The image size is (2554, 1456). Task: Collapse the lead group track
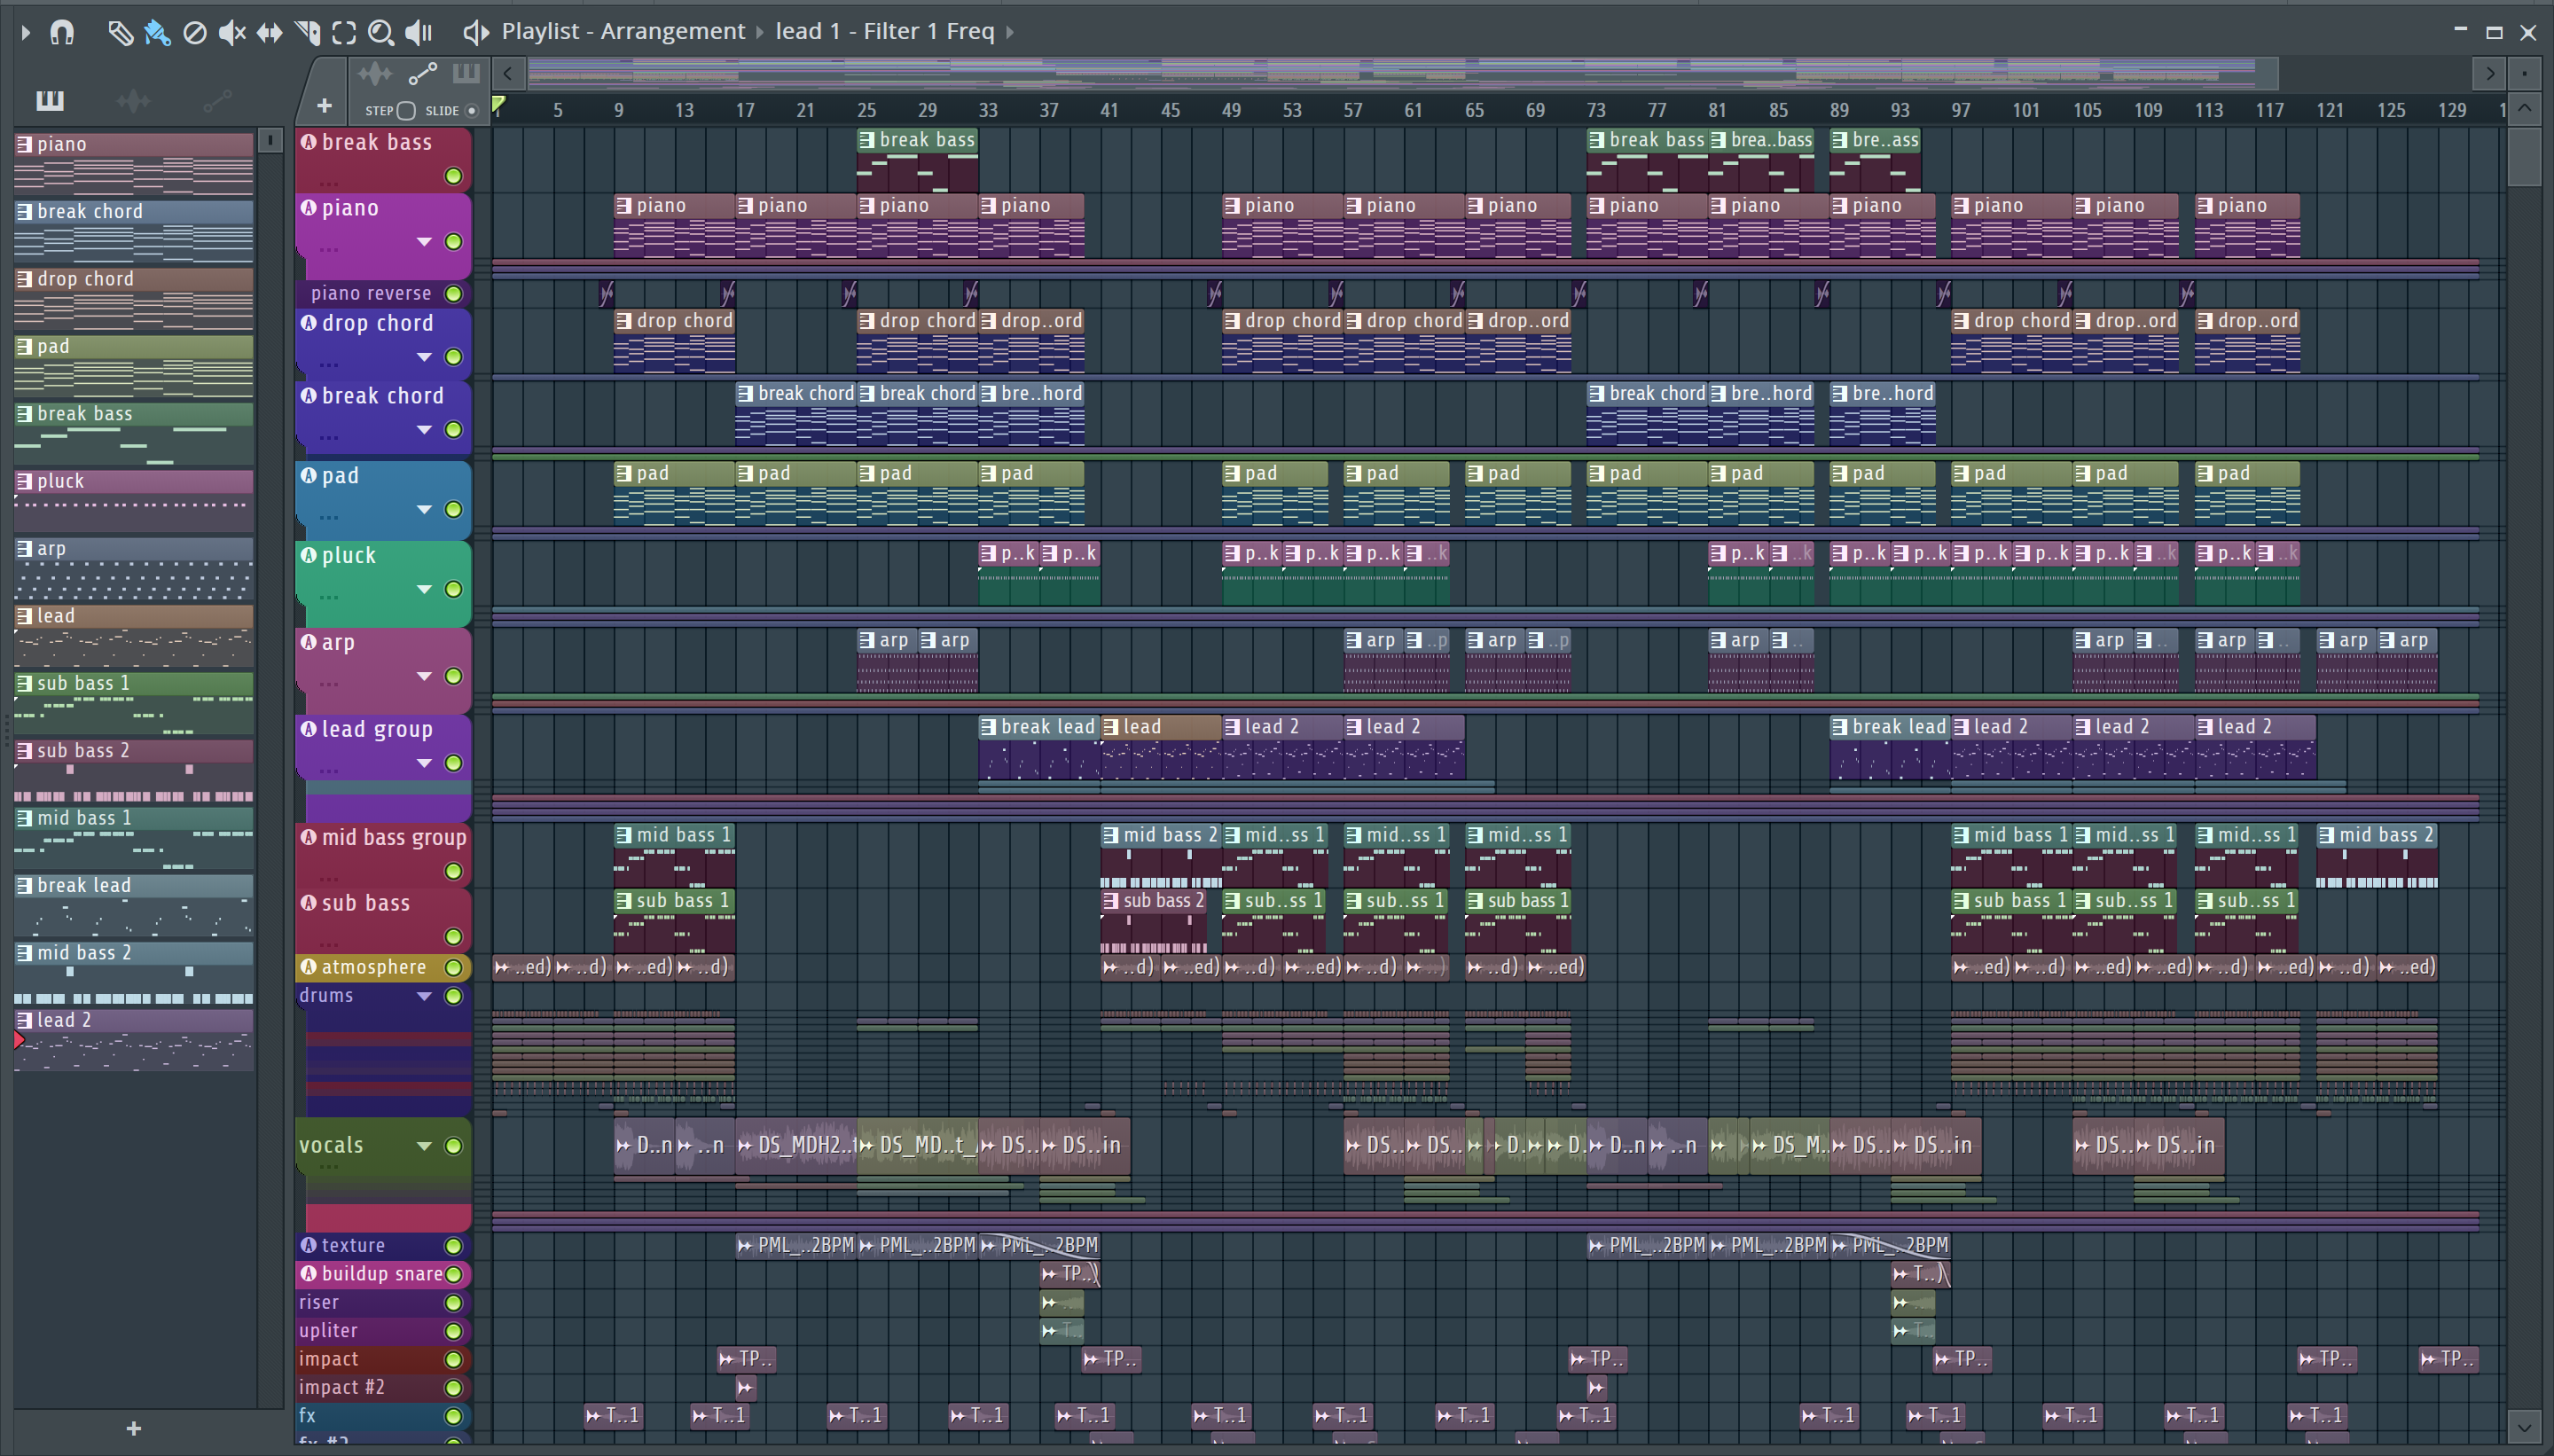point(424,763)
